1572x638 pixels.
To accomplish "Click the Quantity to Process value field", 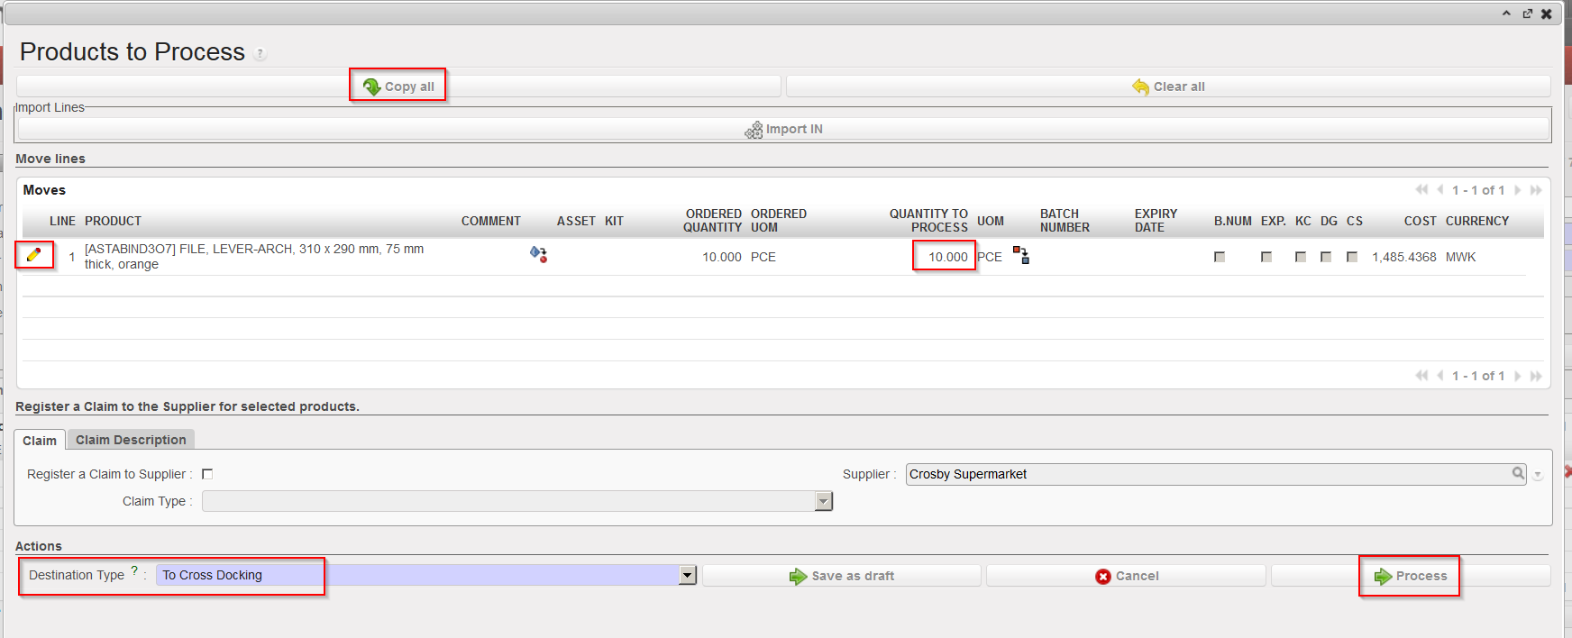I will click(944, 257).
